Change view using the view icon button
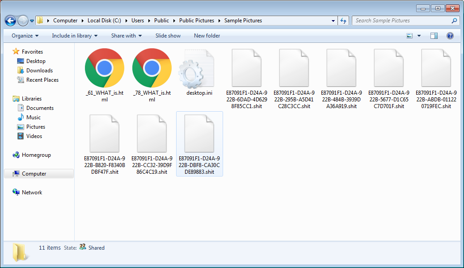Image resolution: width=464 pixels, height=268 pixels. (409, 36)
